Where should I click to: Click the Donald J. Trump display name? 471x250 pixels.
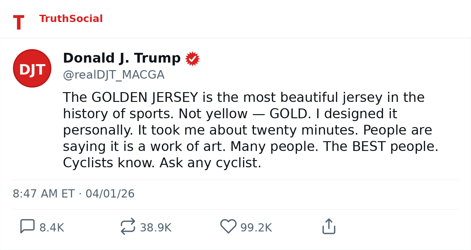(x=122, y=58)
